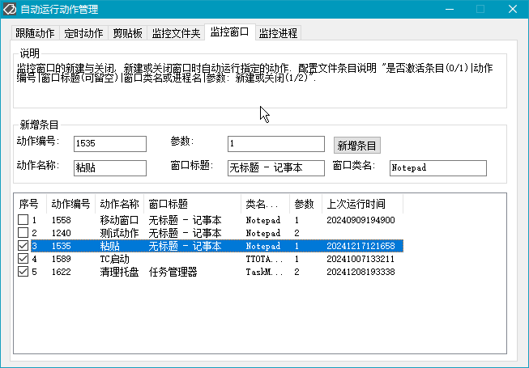
Task: Close the 自动运行动作管理 window
Action: (513, 9)
